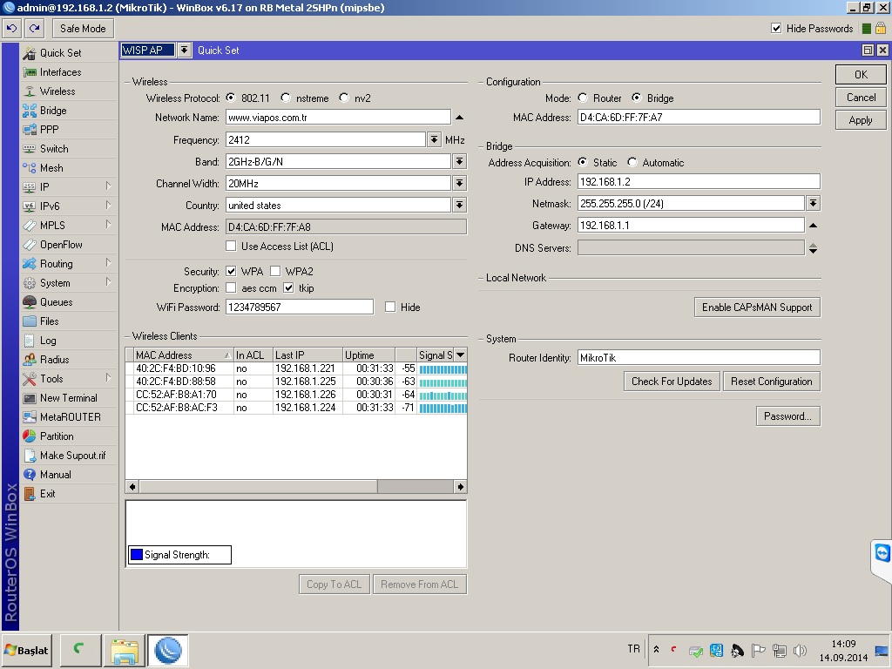This screenshot has height=669, width=892.
Task: Toggle the Hide Passwords checkbox
Action: (776, 29)
